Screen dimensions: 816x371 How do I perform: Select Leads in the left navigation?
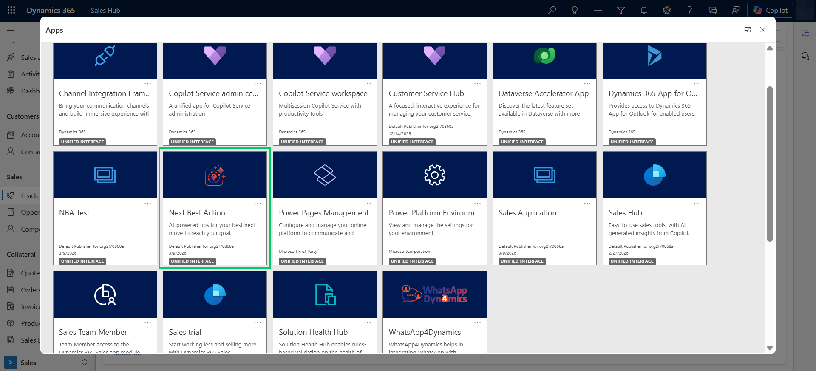coord(29,195)
